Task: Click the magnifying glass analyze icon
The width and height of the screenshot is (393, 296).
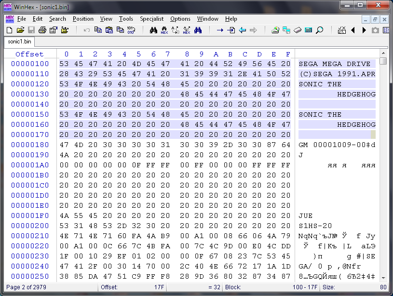Action: pyautogui.click(x=319, y=30)
